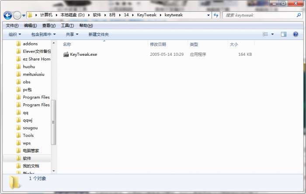Open the 工具(T) menu
The image size is (306, 194).
[67, 25]
